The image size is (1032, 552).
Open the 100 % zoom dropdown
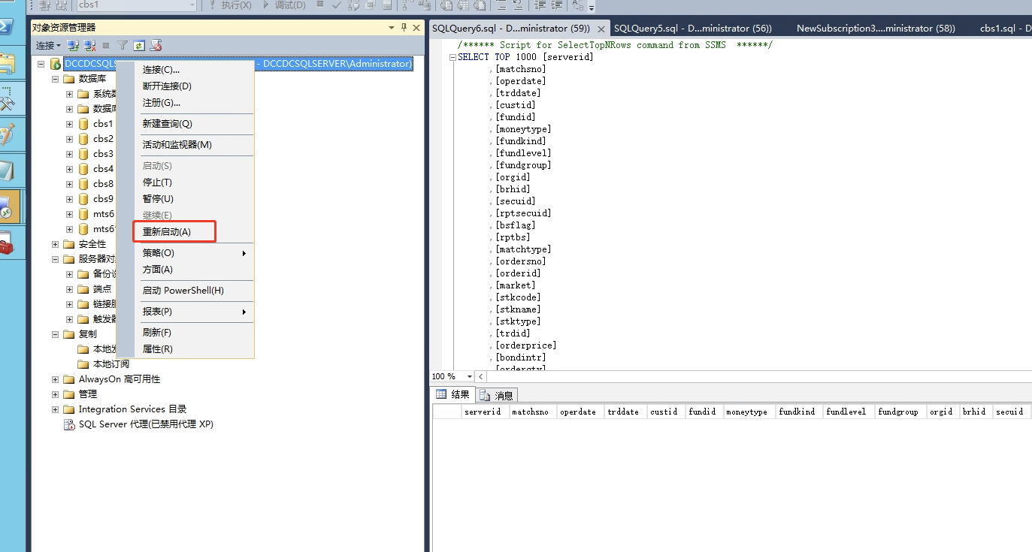click(x=470, y=376)
